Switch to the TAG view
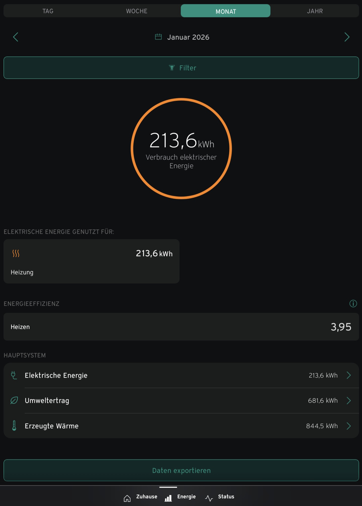 pyautogui.click(x=48, y=11)
